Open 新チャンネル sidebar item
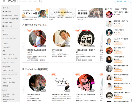Screen dimensions: 132x102 (7, 22)
